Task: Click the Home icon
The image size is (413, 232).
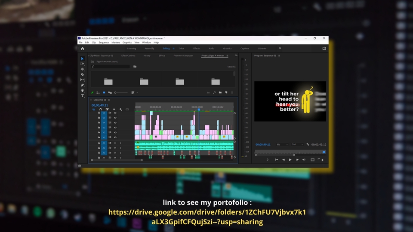Action: tap(83, 49)
